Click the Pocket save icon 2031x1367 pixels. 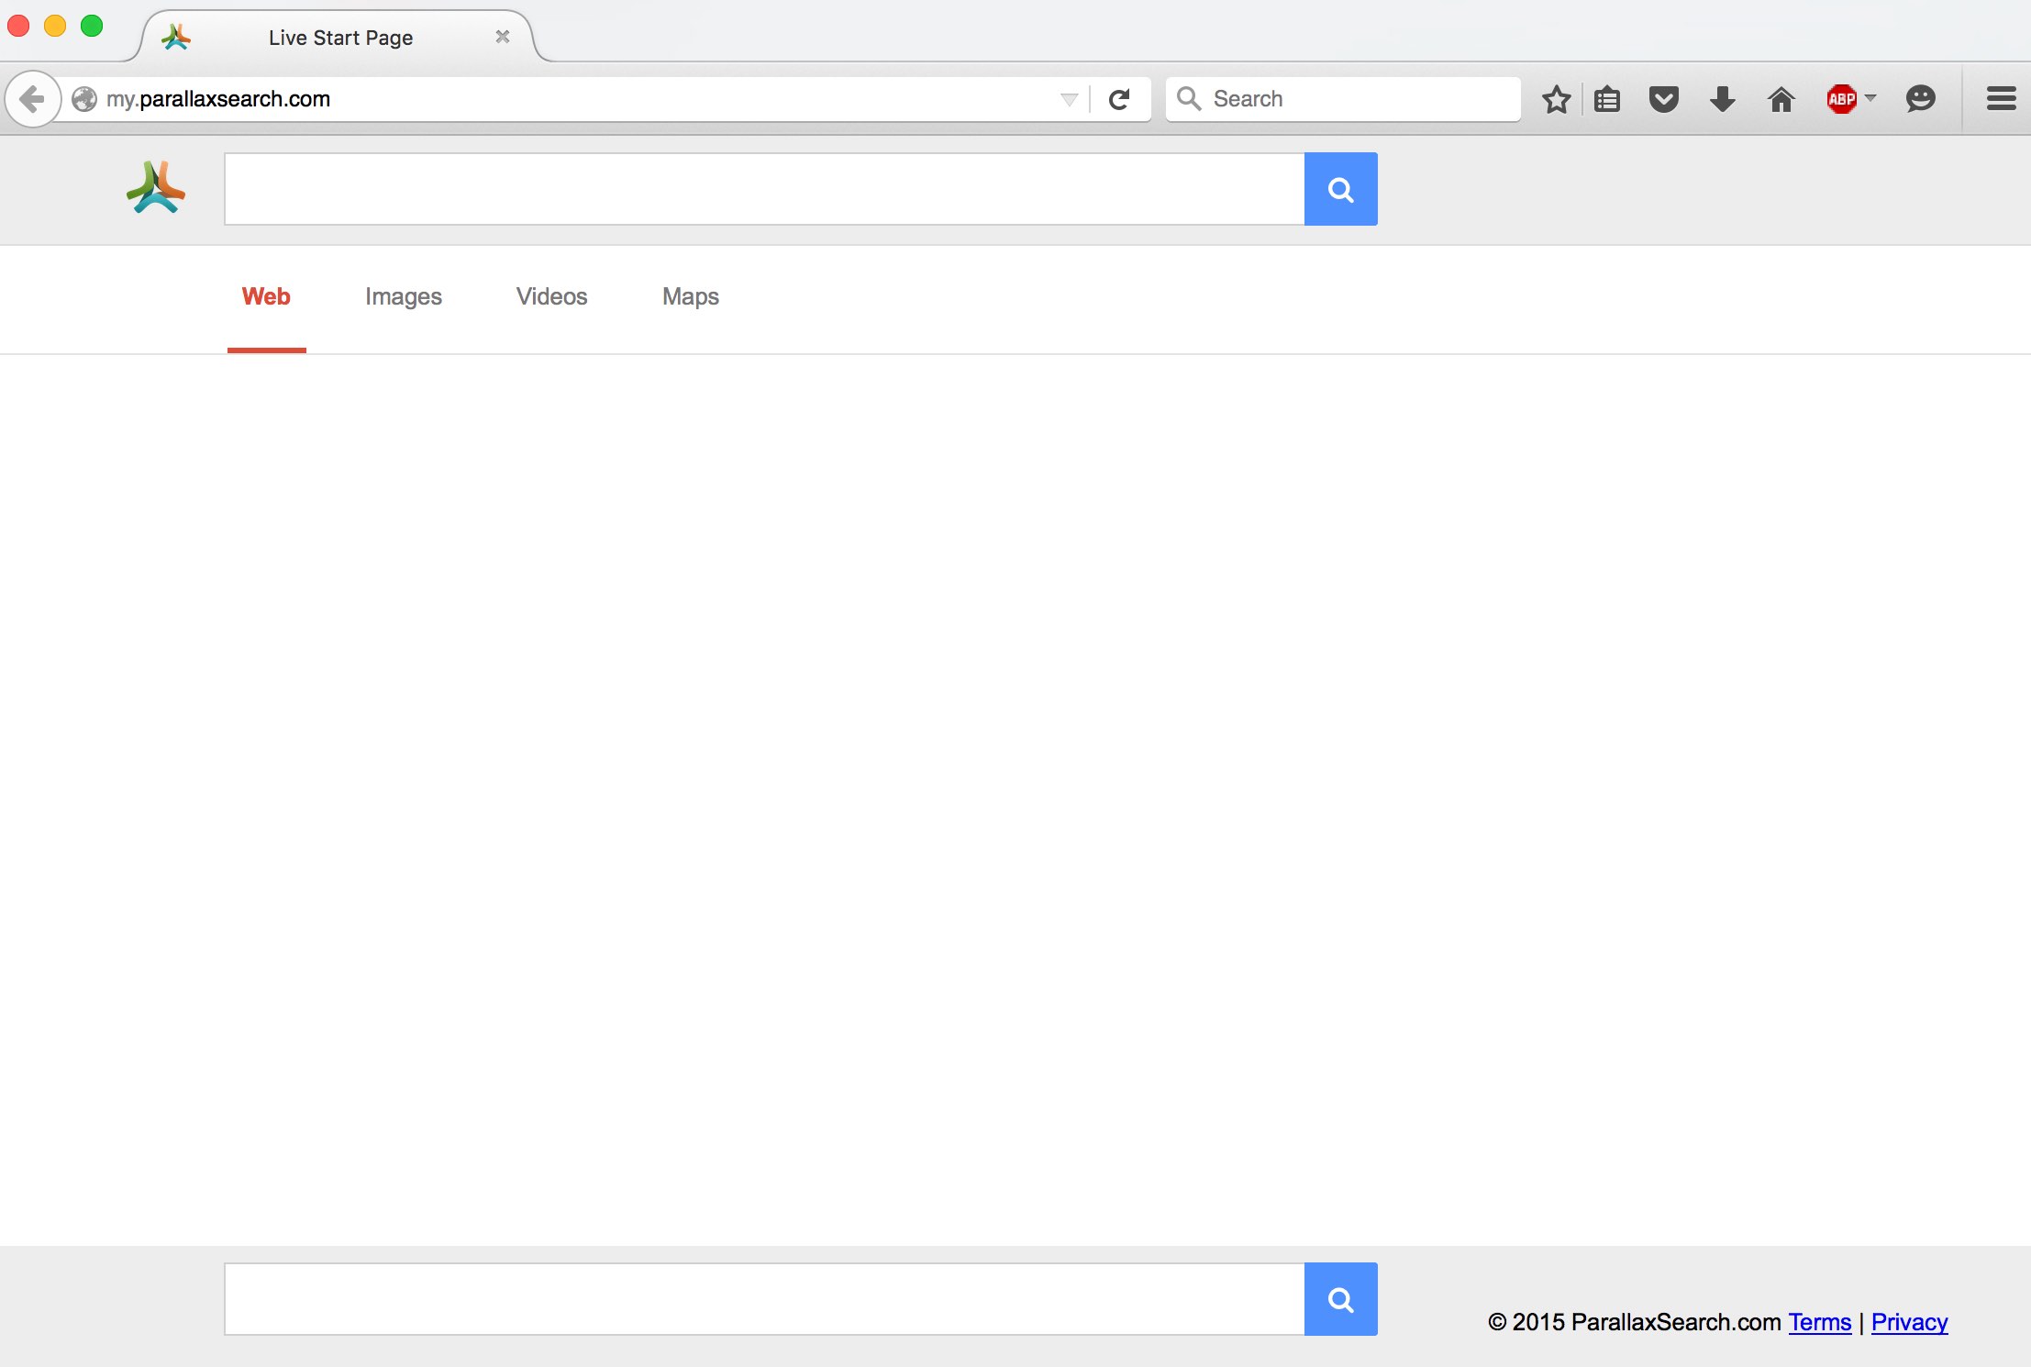[1664, 99]
